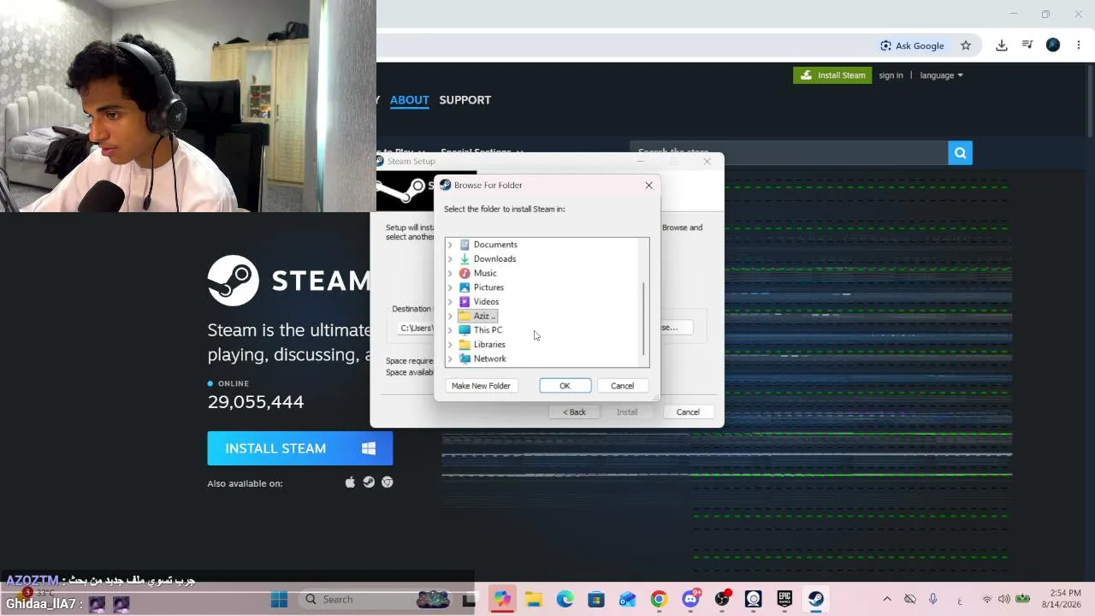Click the Steam platform icon under Also available
The width and height of the screenshot is (1095, 616).
click(369, 483)
